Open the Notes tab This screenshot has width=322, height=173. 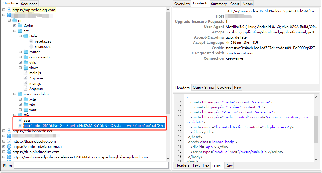pos(247,4)
